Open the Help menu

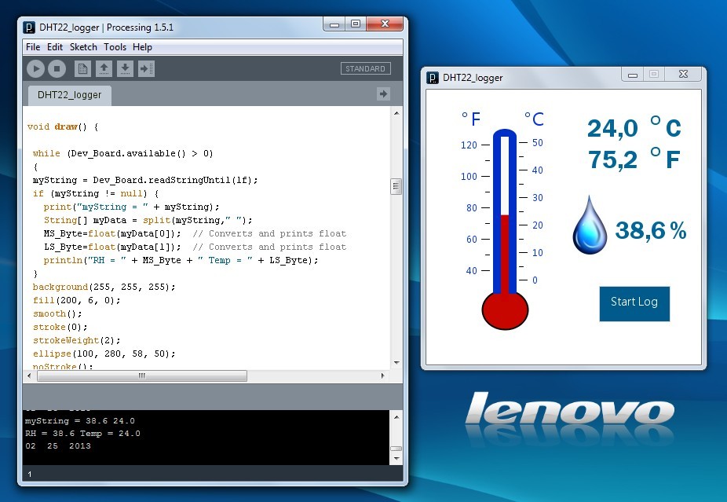pos(142,47)
